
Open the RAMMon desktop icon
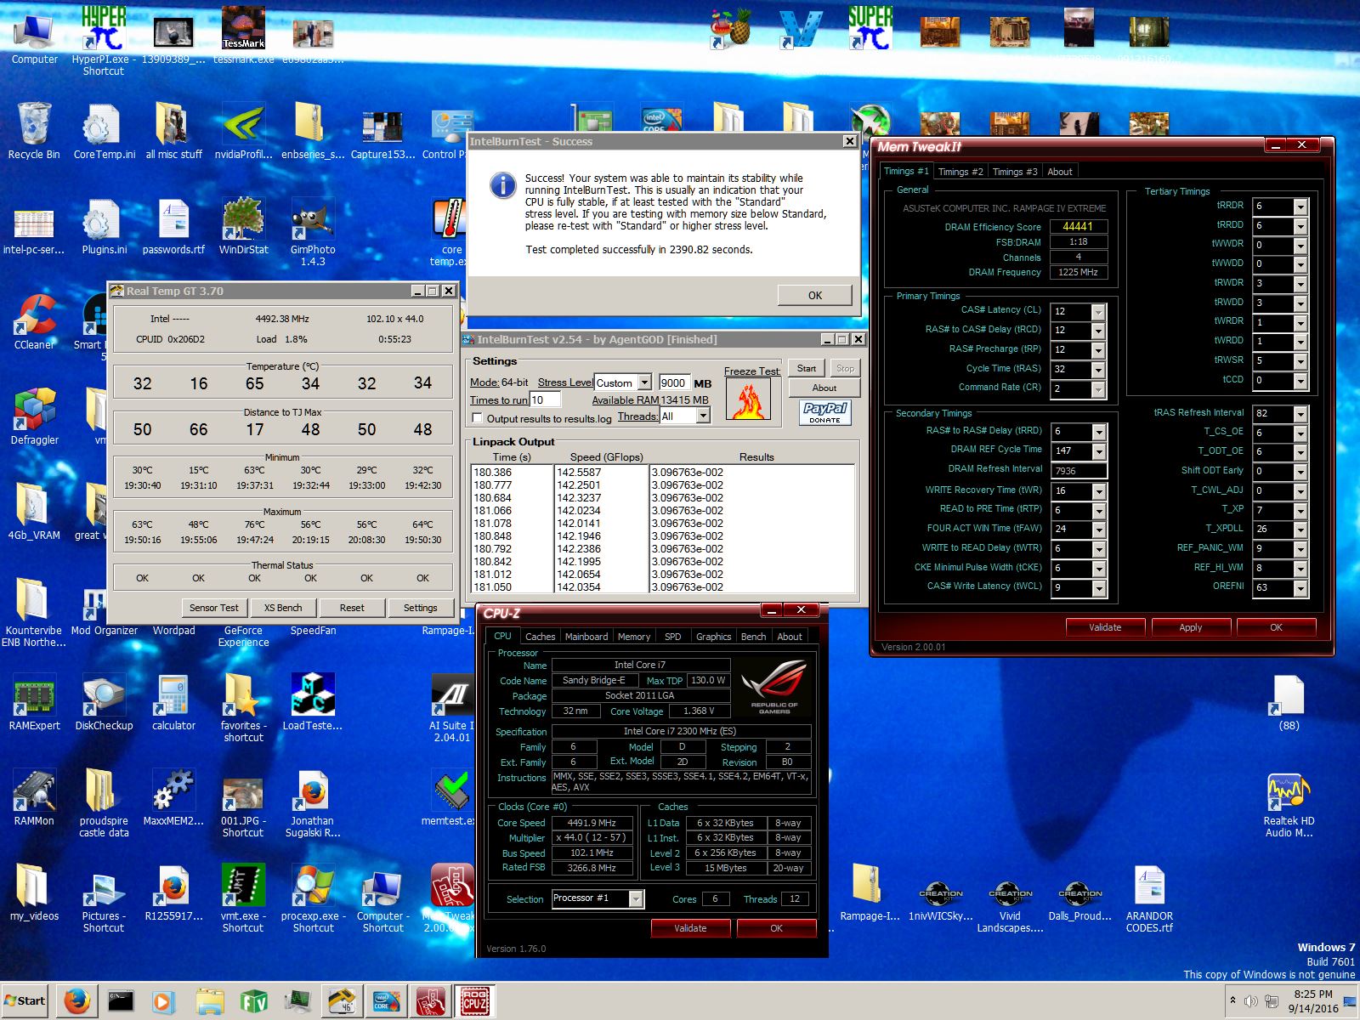tap(34, 796)
